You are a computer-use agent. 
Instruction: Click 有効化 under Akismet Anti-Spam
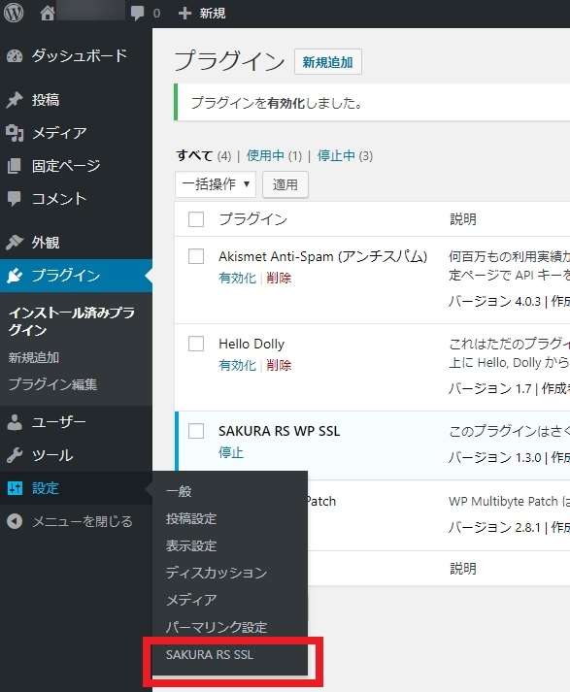click(x=237, y=278)
